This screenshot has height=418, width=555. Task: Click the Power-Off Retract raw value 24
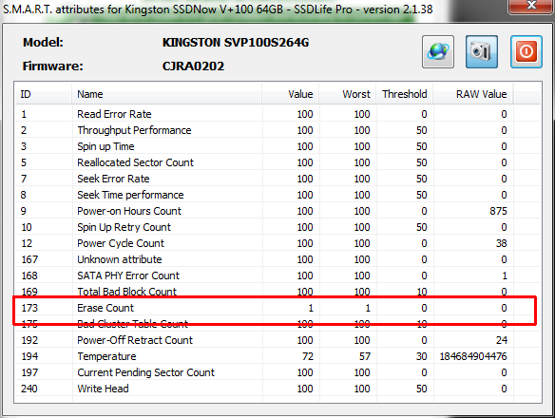(x=501, y=340)
